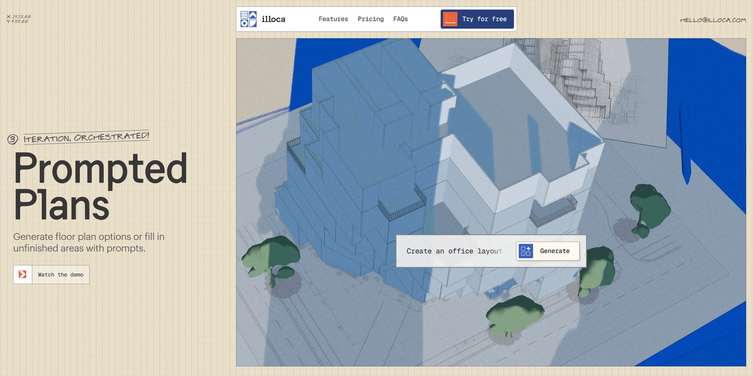Click the X 1912.00 coordinate readout
The height and width of the screenshot is (376, 753).
(19, 17)
